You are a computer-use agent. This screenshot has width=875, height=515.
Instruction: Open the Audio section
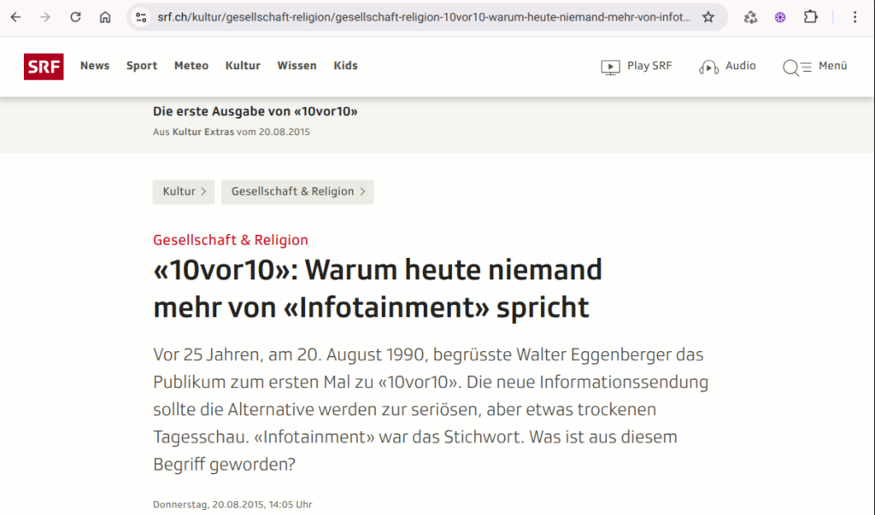pos(727,67)
